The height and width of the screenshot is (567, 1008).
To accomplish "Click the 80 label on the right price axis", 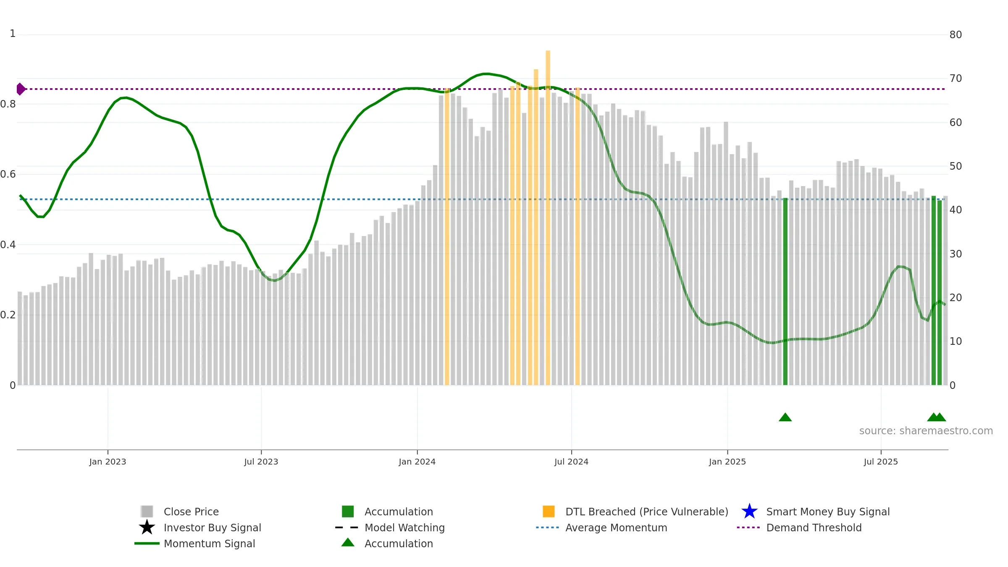I will tap(955, 35).
